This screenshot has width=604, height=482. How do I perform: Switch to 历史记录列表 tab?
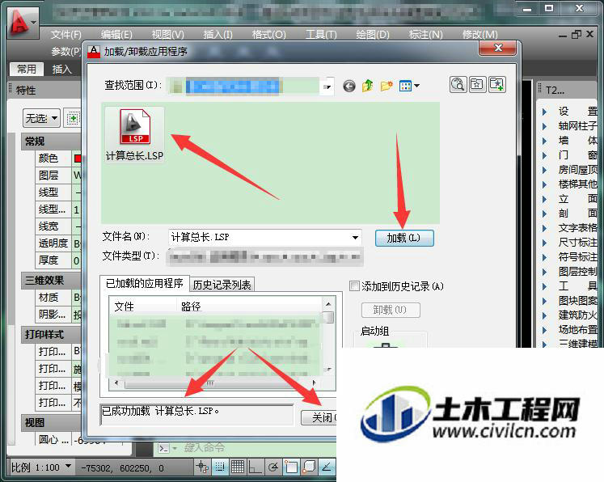point(222,285)
